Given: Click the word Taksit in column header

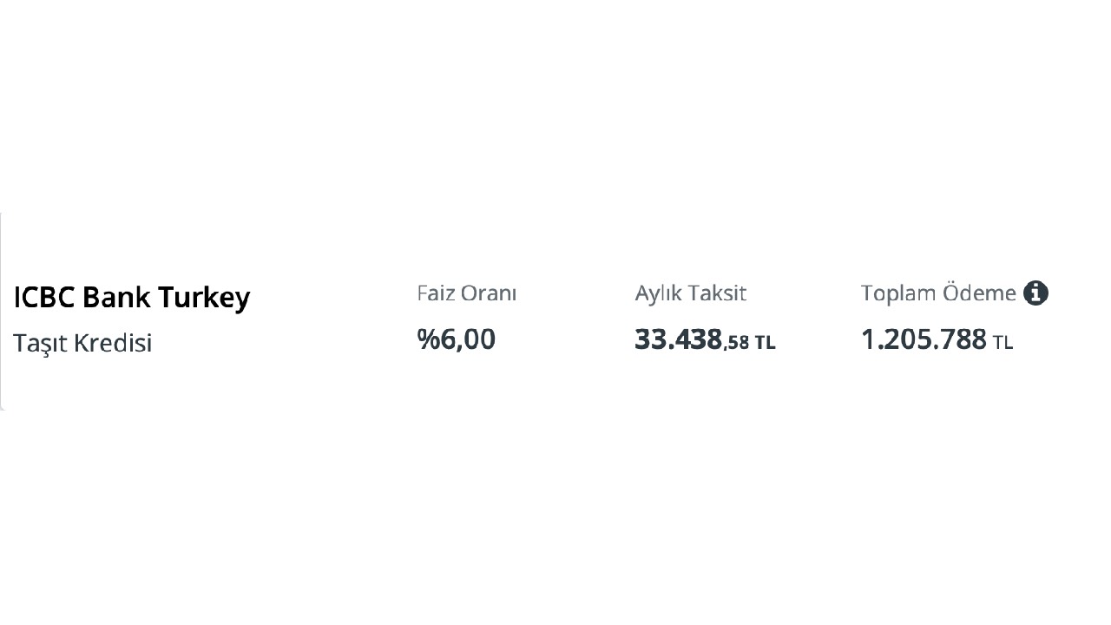Looking at the screenshot, I should click(717, 293).
